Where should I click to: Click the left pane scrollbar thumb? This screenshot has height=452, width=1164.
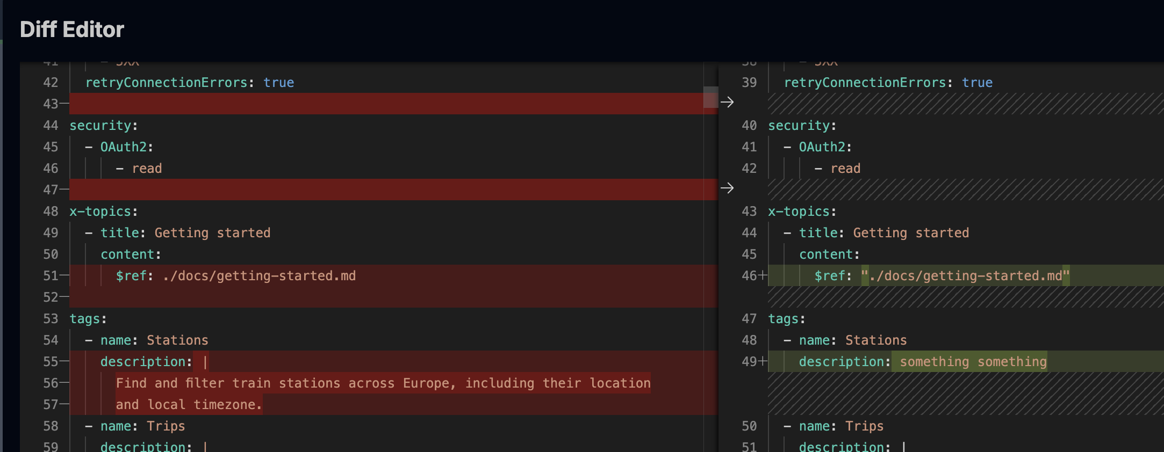tap(710, 97)
